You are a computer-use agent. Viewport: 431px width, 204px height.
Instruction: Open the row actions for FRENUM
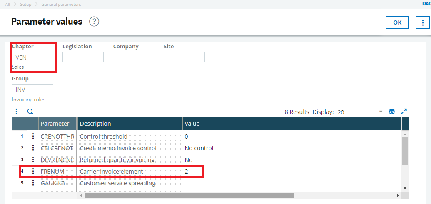pyautogui.click(x=33, y=171)
